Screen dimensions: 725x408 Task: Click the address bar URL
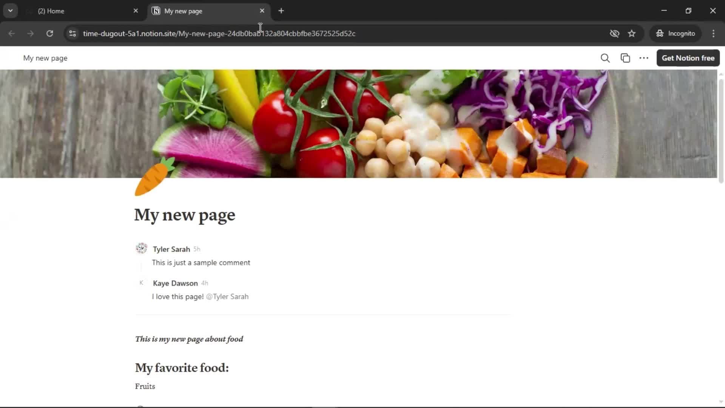219,34
